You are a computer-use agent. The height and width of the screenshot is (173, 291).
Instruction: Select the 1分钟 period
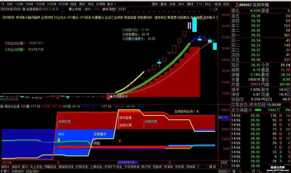pos(19,4)
